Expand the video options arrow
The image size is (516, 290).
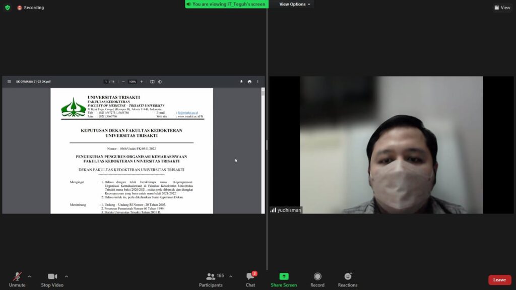pos(67,276)
